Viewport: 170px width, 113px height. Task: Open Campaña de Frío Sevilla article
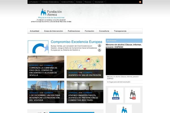click(43, 71)
